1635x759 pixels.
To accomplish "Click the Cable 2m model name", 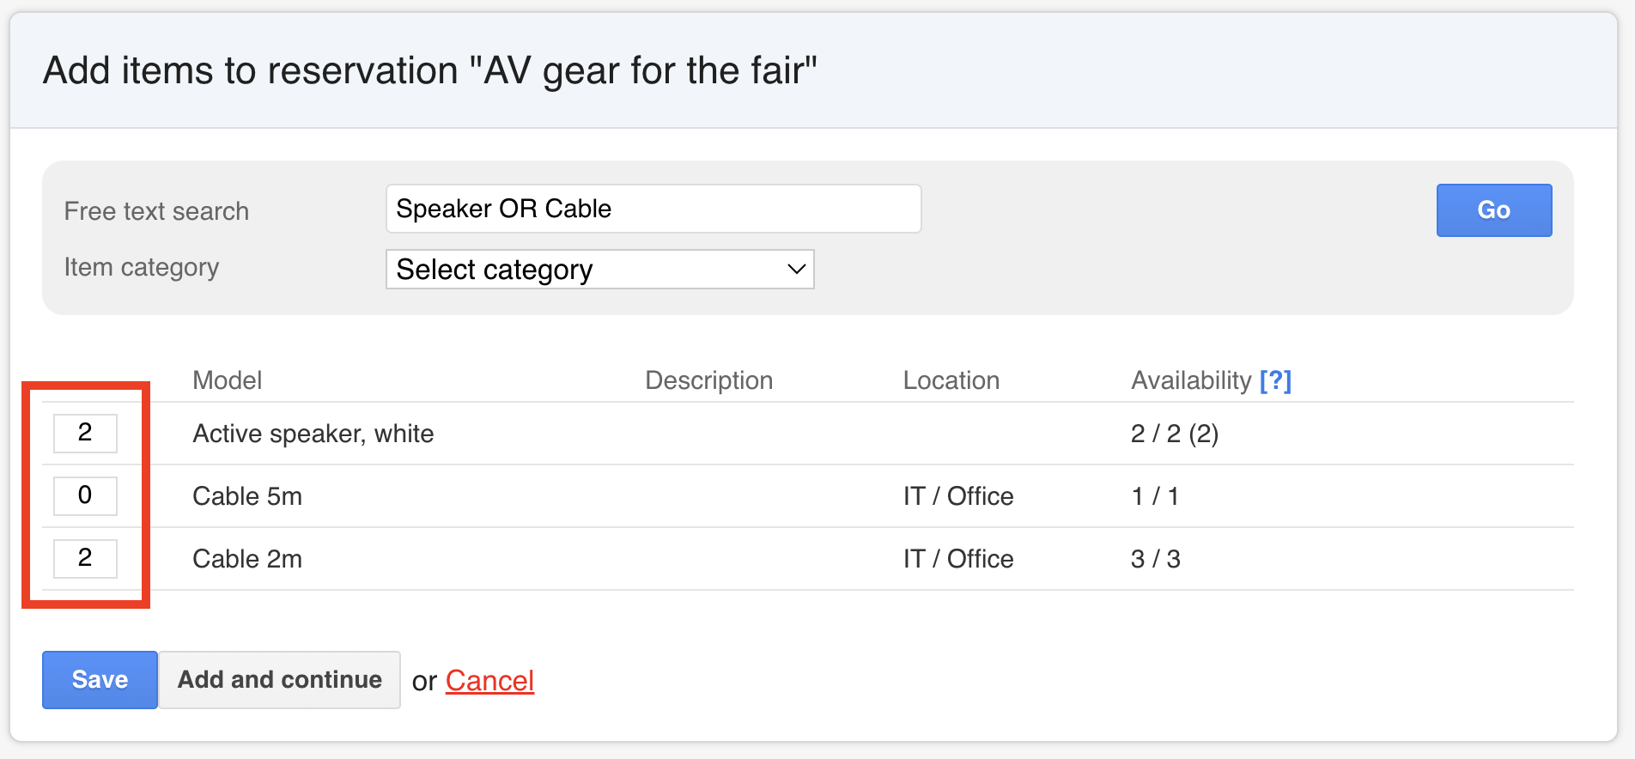I will click(x=247, y=559).
